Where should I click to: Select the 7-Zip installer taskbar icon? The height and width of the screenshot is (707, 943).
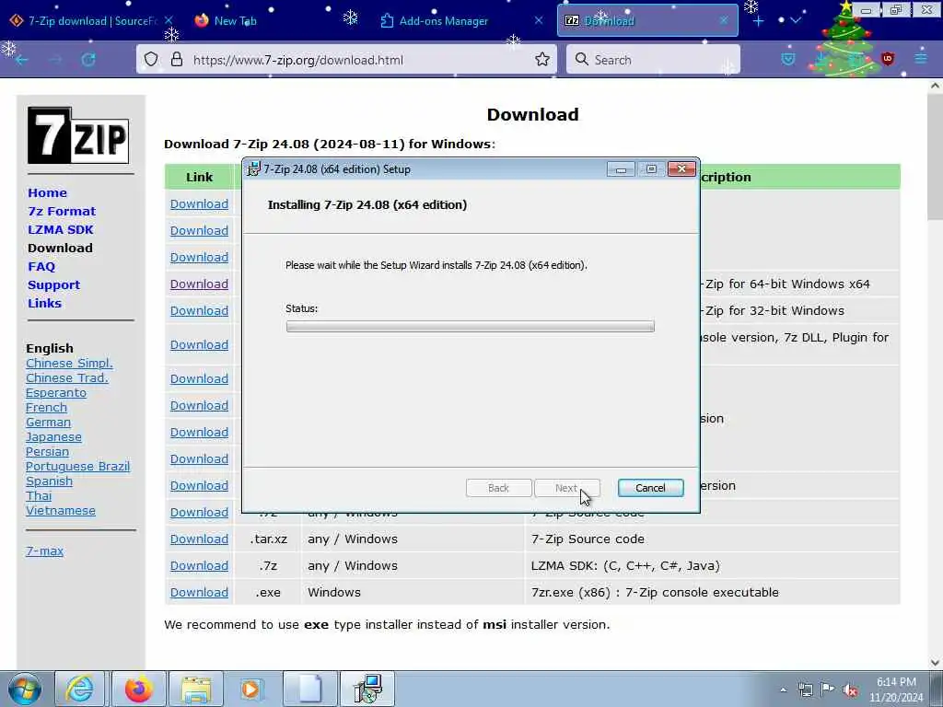[367, 689]
